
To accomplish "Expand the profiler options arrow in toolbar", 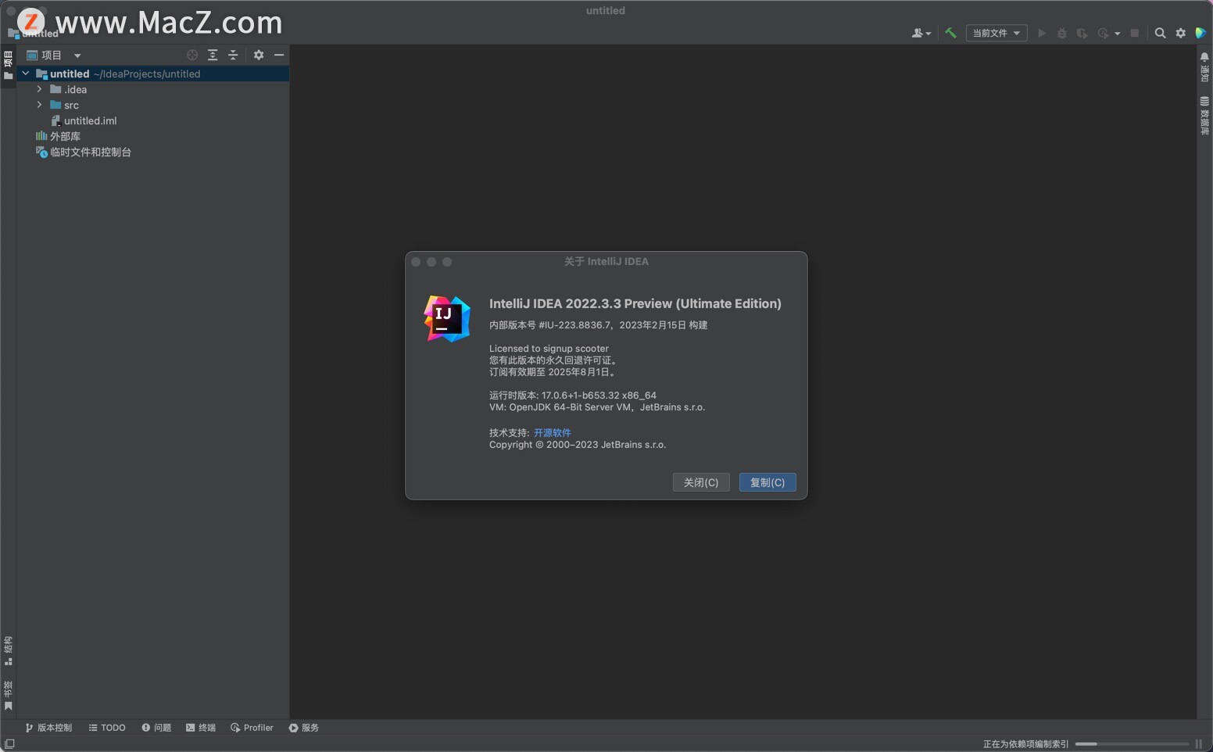I will [x=1118, y=34].
